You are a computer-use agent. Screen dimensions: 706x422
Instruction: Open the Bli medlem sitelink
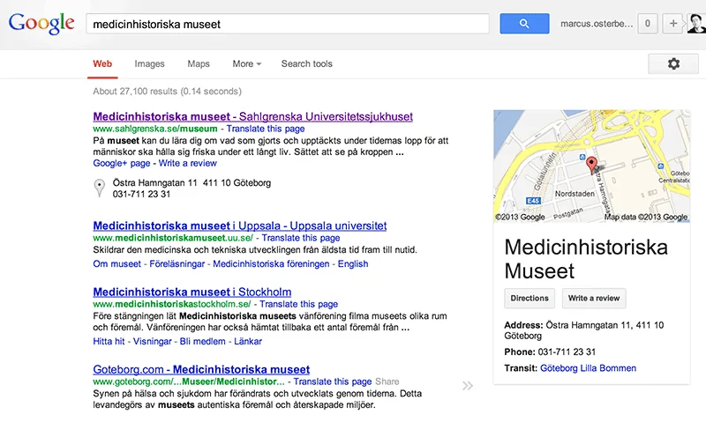coord(203,341)
